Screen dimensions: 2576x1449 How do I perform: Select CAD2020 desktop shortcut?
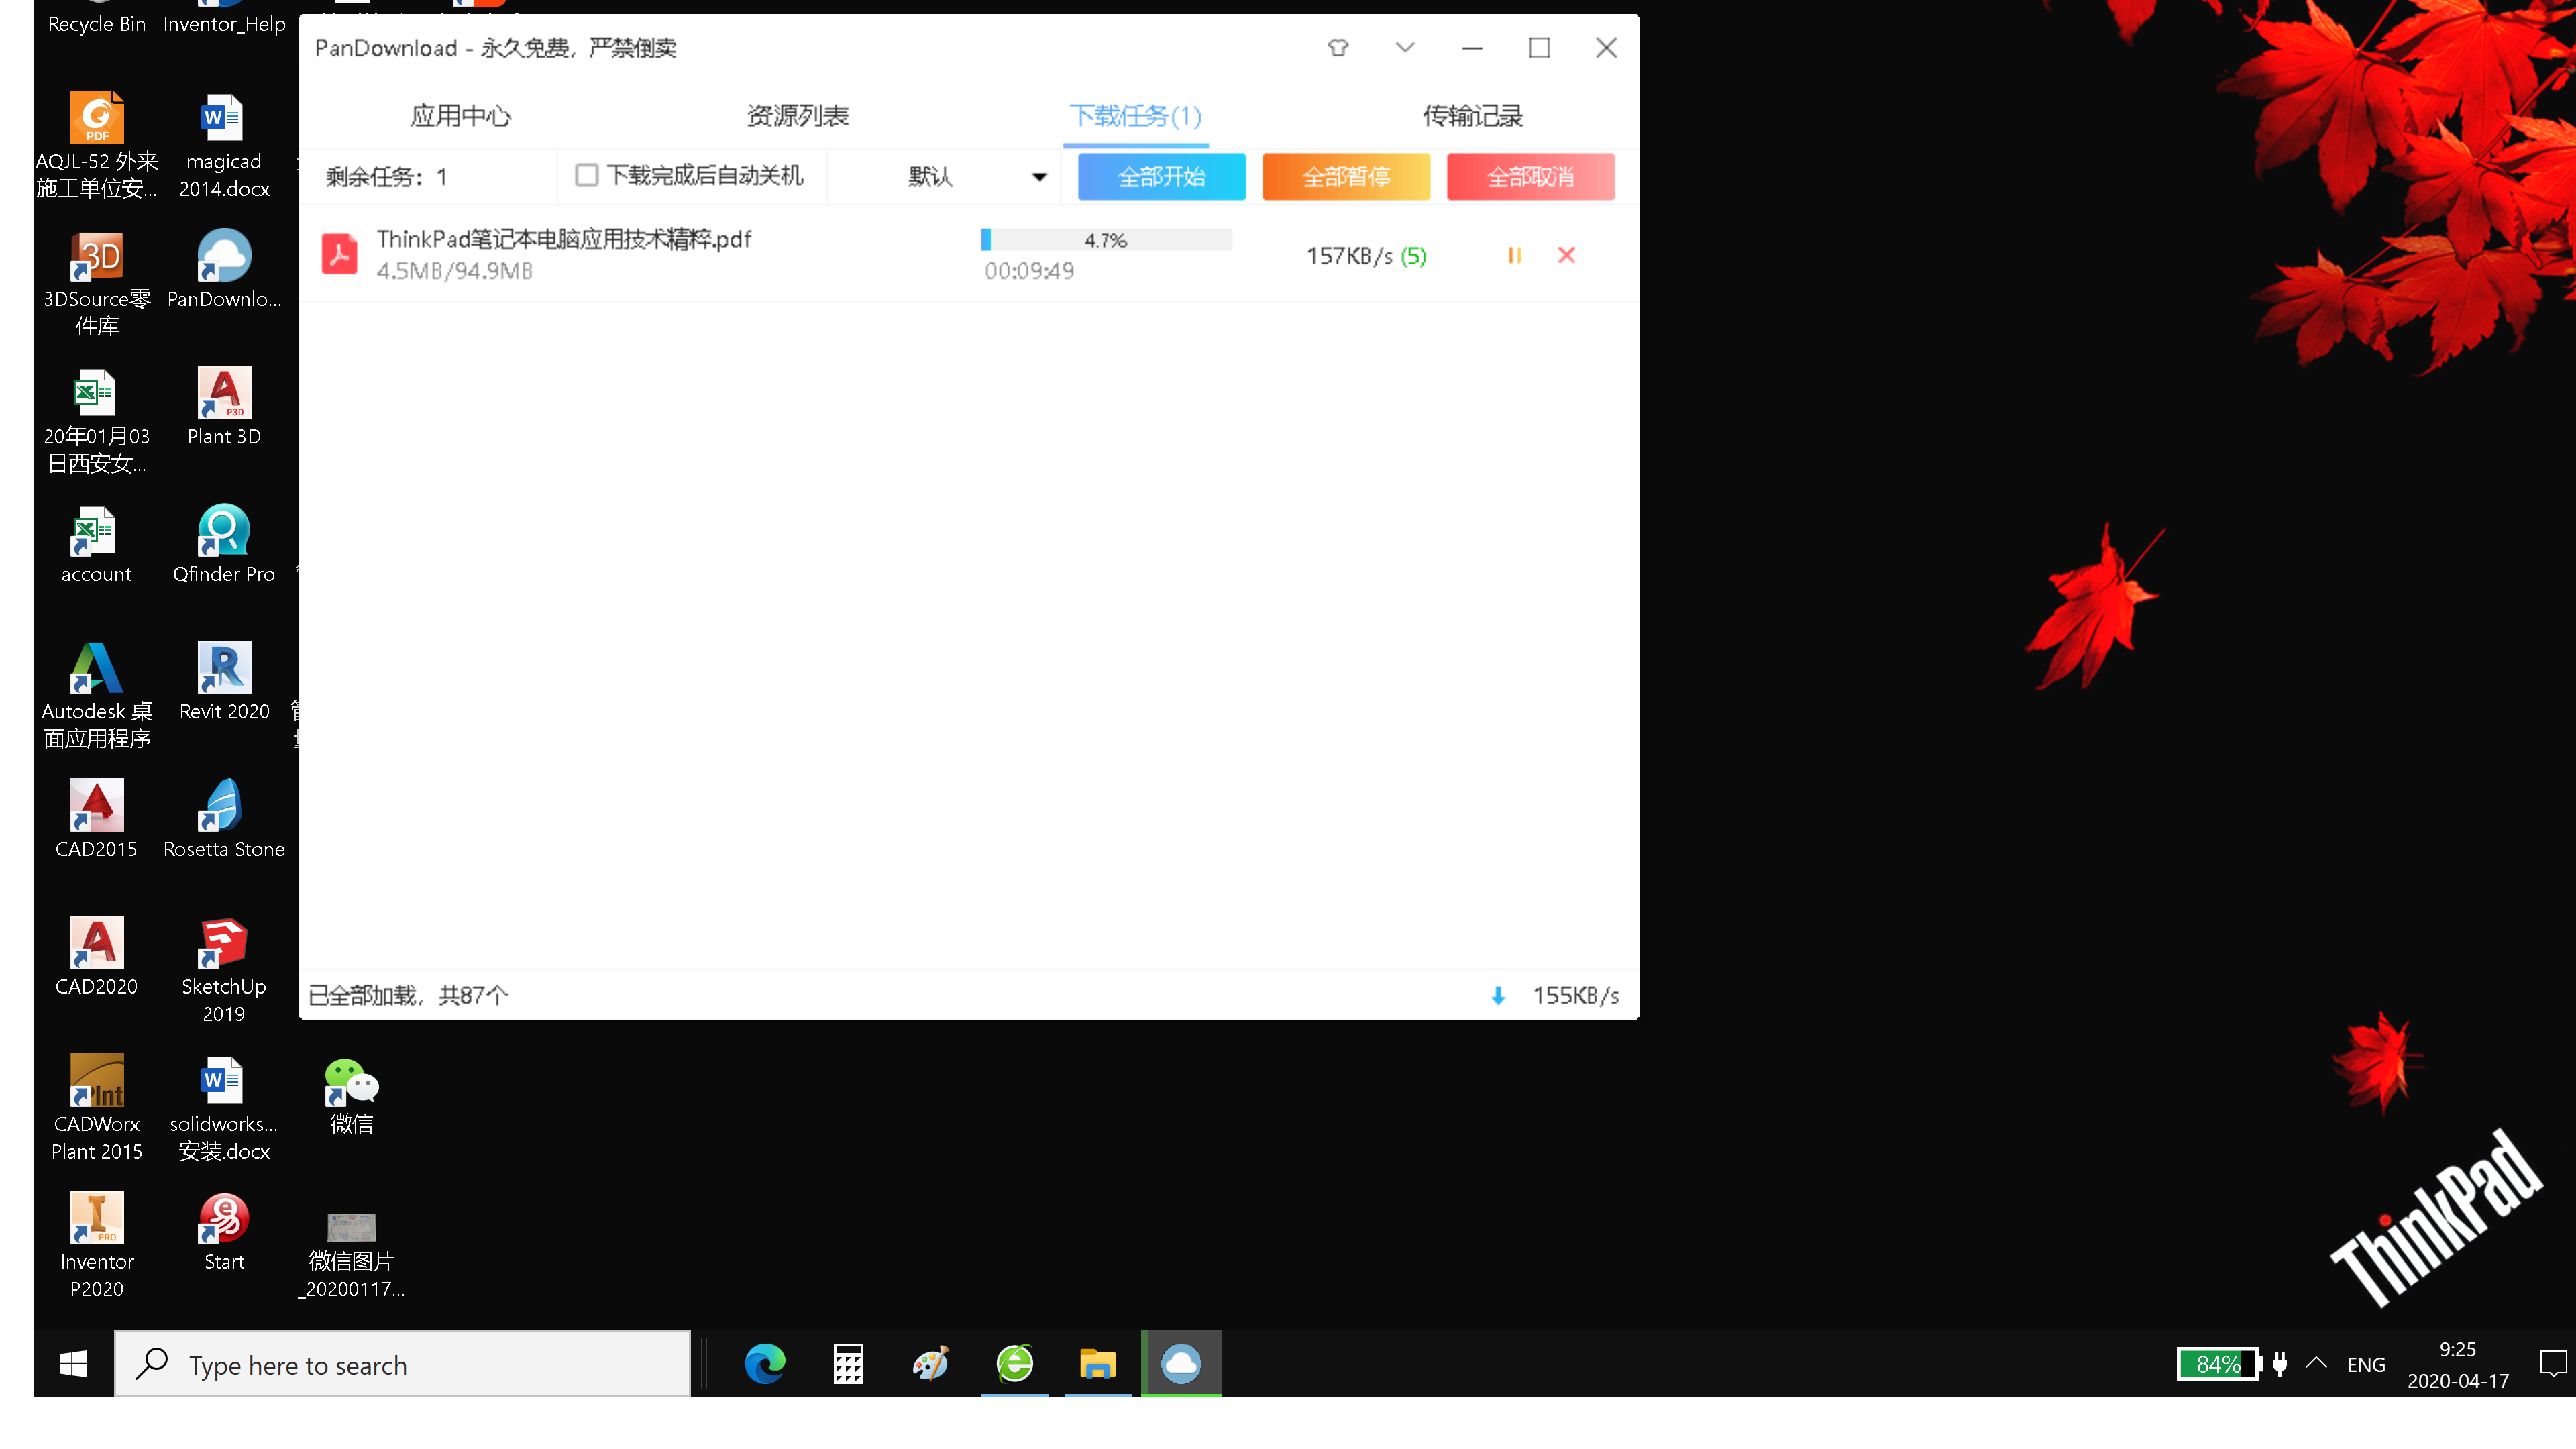point(97,957)
